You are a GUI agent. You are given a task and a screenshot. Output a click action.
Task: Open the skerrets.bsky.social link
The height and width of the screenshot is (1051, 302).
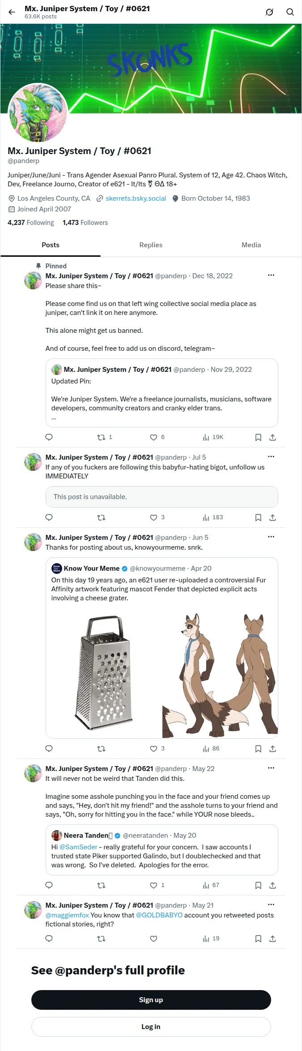coord(136,198)
